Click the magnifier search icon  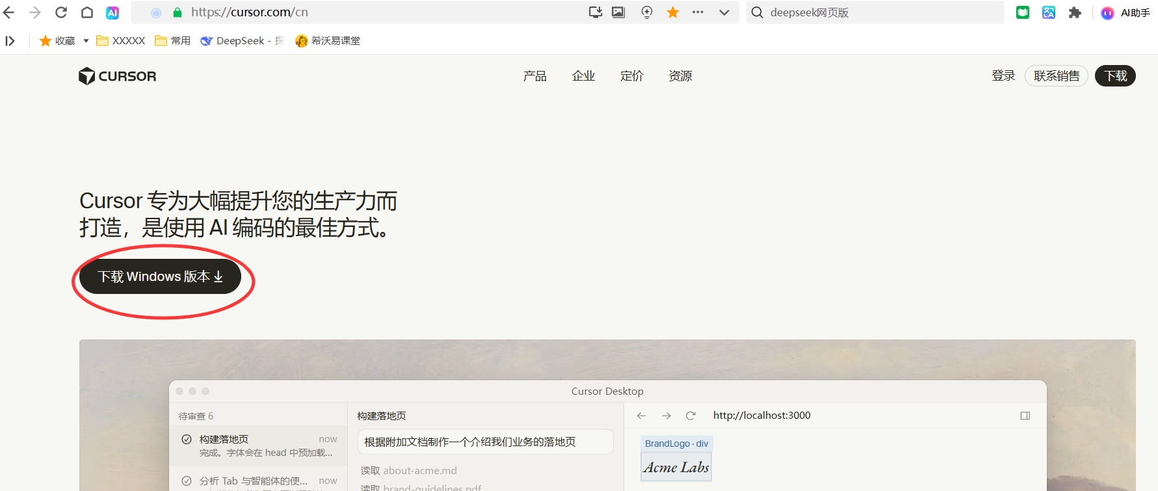[757, 12]
